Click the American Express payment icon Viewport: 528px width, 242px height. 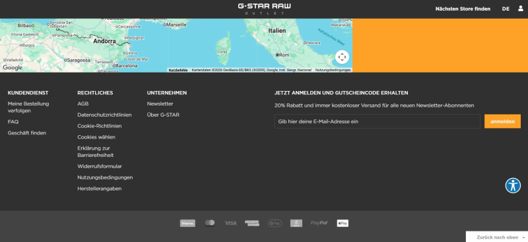click(252, 223)
